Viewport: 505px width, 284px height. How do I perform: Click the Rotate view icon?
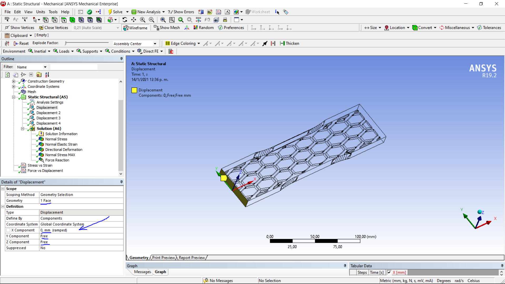click(125, 20)
